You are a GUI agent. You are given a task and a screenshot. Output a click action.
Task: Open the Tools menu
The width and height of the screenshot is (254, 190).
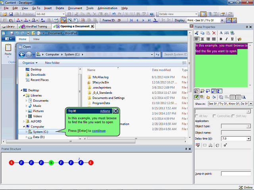pyautogui.click(x=90, y=8)
